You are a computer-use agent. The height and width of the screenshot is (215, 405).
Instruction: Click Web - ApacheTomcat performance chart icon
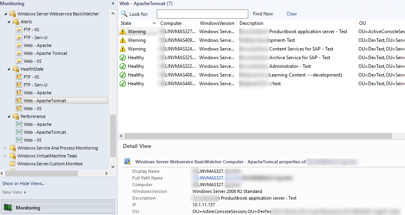tap(19, 132)
